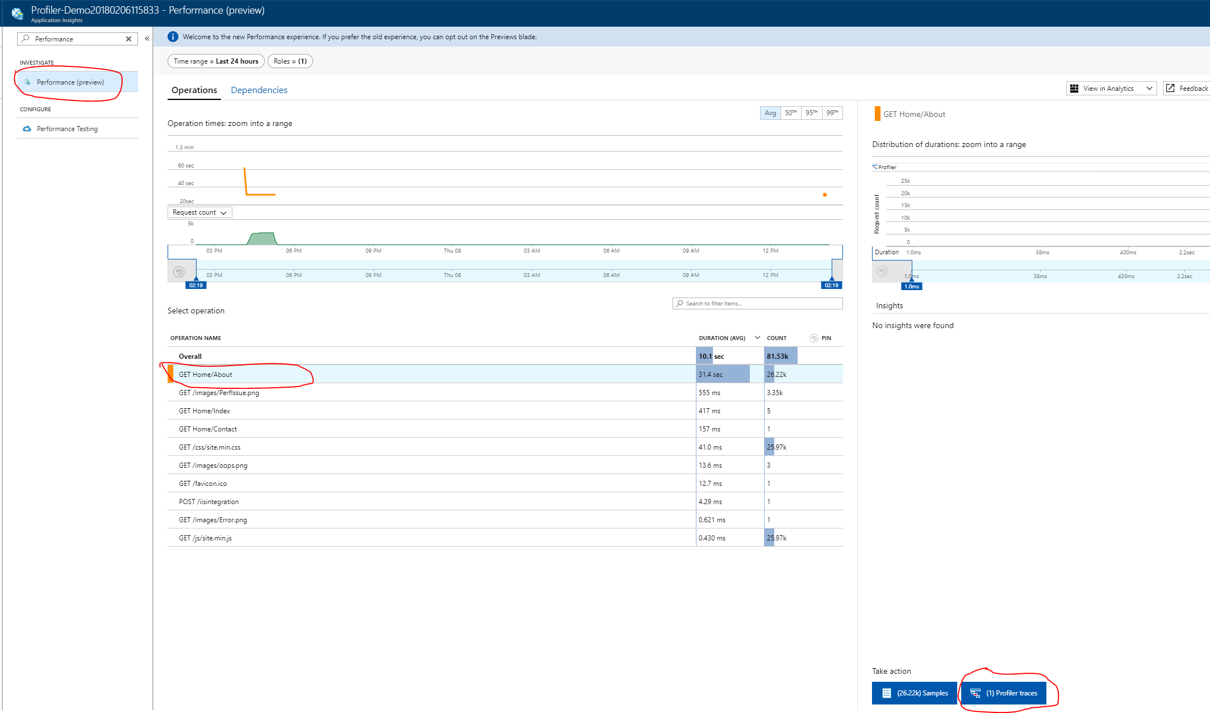Switch to the Dependencies tab
1210x713 pixels.
(259, 90)
